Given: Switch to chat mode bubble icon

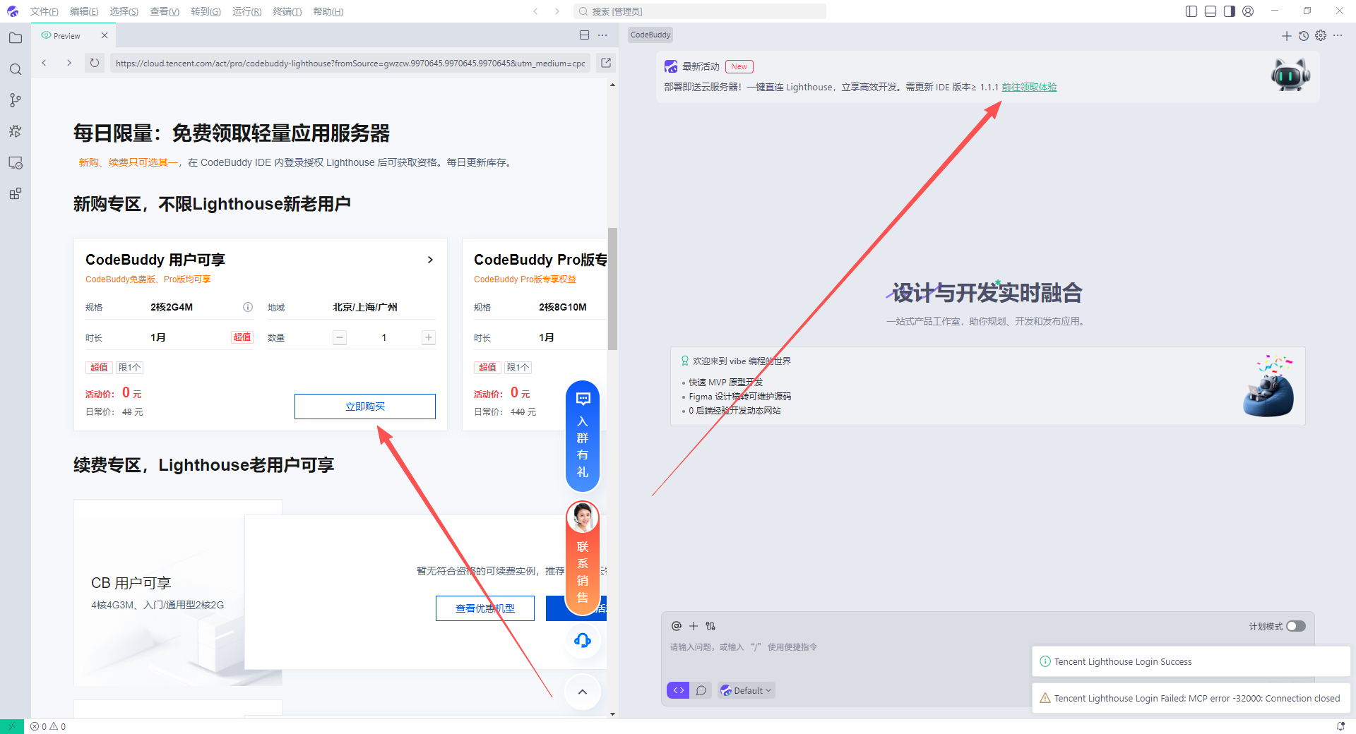Looking at the screenshot, I should (x=701, y=690).
